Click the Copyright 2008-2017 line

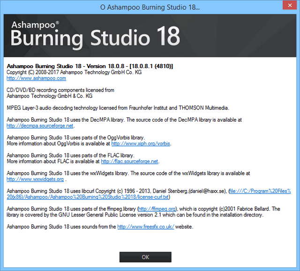point(74,72)
